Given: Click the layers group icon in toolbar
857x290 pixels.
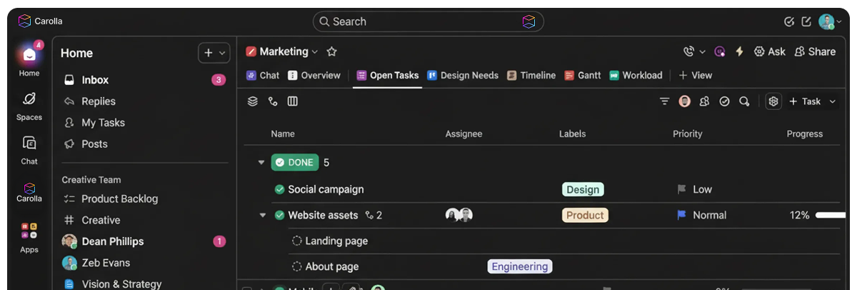Looking at the screenshot, I should (x=252, y=101).
